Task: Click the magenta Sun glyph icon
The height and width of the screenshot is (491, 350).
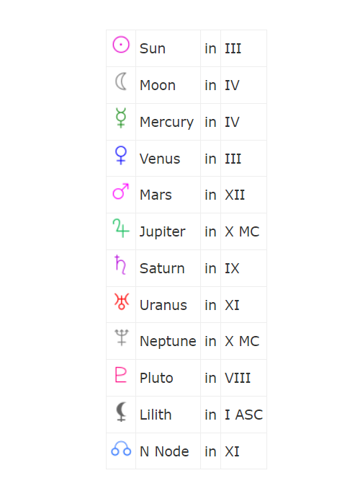Action: 121,45
